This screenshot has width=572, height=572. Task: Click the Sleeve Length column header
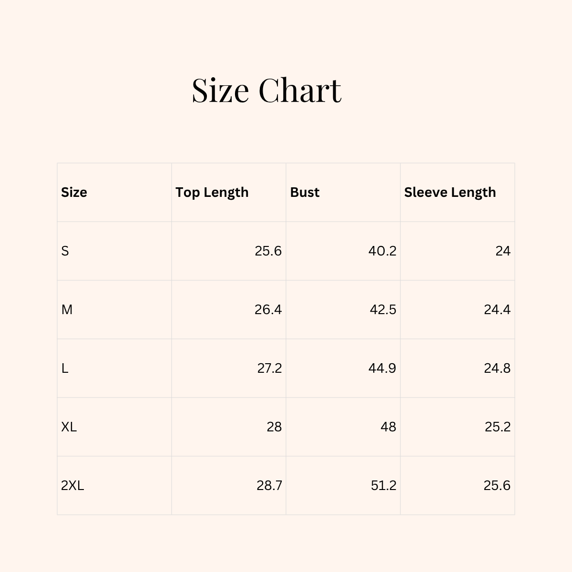click(450, 192)
